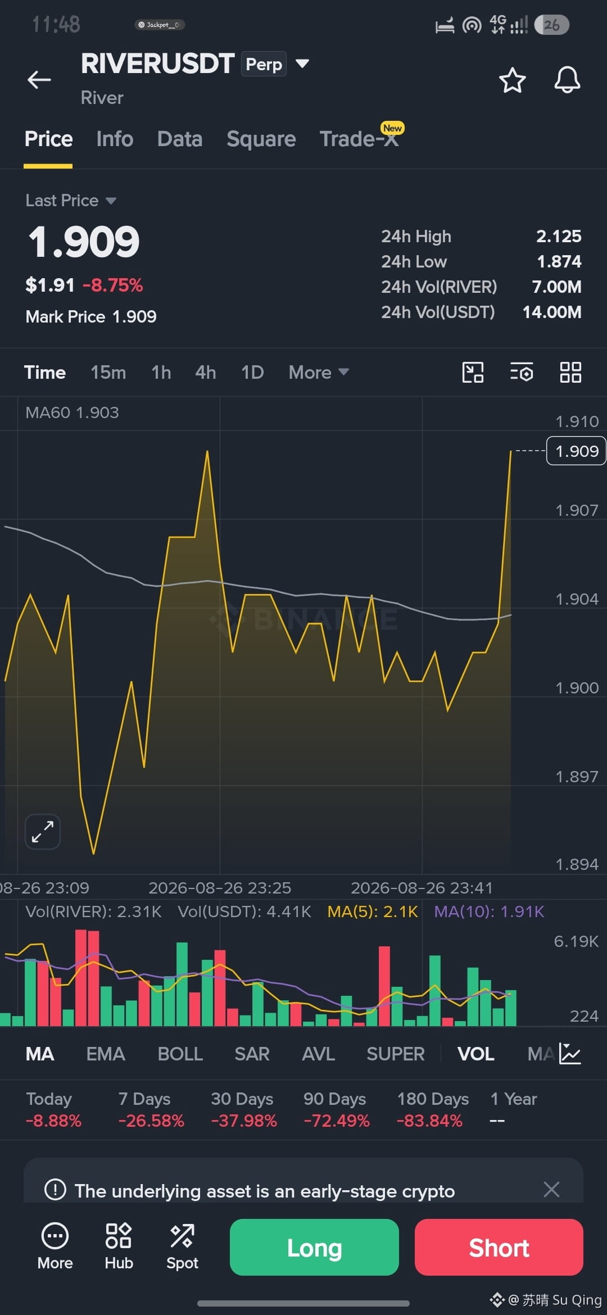The height and width of the screenshot is (1315, 607).
Task: Tap the 1 Year performance entry
Action: [514, 1109]
